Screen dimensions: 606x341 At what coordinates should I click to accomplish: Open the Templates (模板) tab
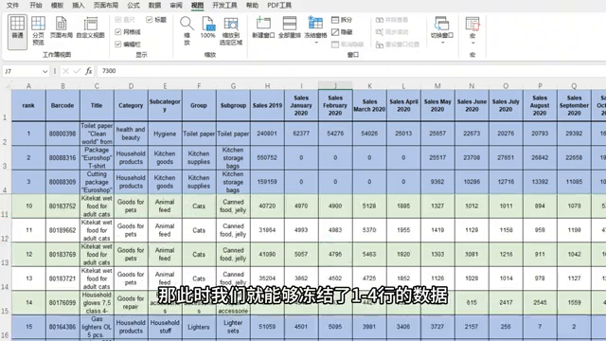click(x=57, y=6)
